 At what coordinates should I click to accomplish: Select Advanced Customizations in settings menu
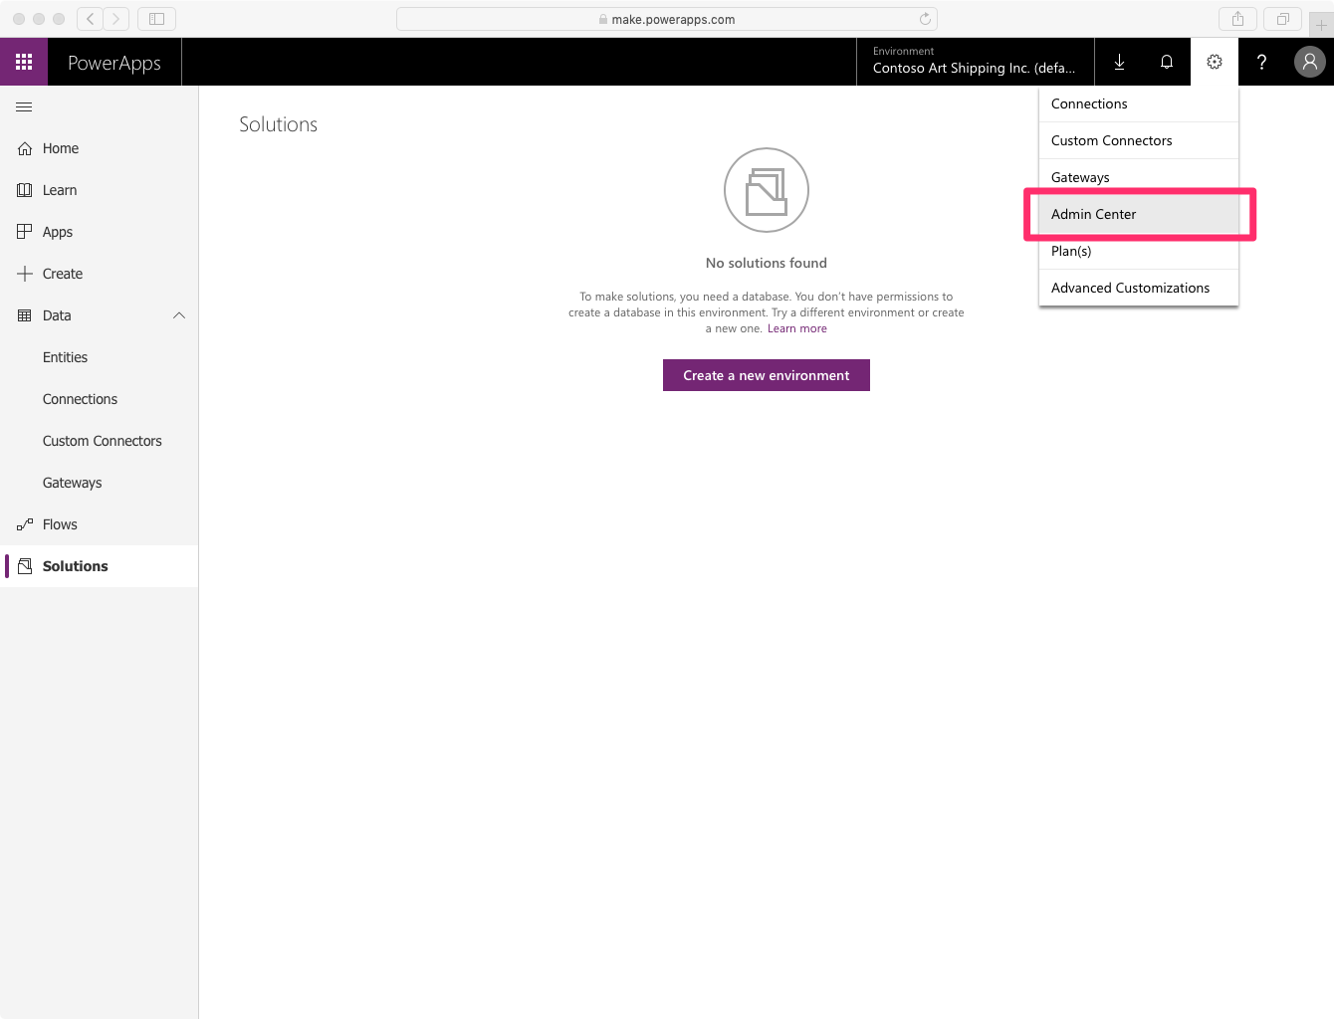(x=1139, y=288)
